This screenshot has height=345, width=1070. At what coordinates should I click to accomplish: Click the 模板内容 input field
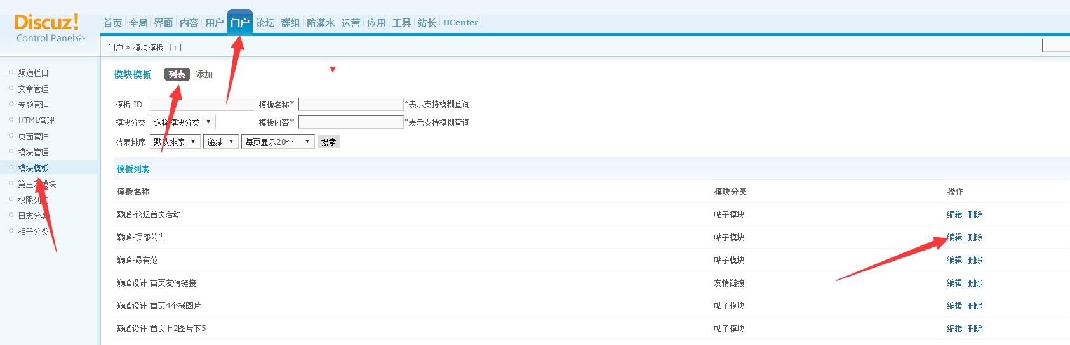pos(351,122)
